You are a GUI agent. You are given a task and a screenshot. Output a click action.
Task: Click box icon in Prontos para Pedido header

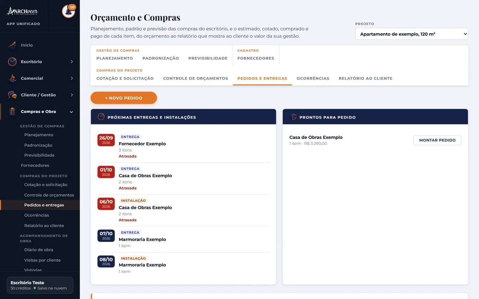(293, 117)
